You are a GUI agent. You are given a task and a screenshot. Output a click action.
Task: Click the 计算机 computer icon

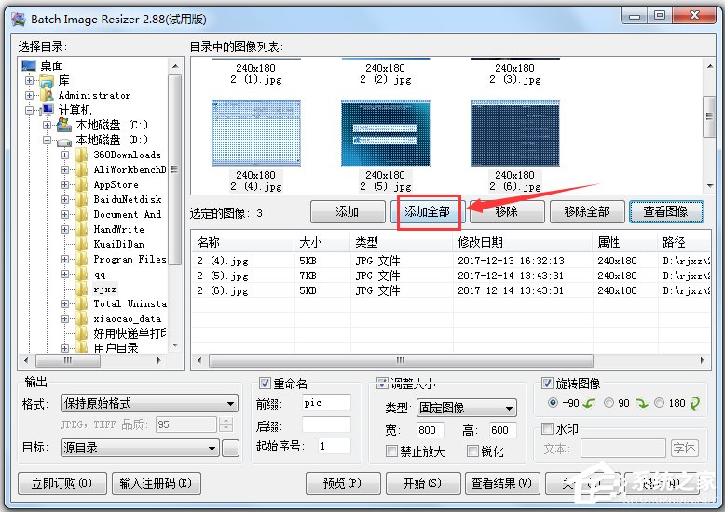47,110
